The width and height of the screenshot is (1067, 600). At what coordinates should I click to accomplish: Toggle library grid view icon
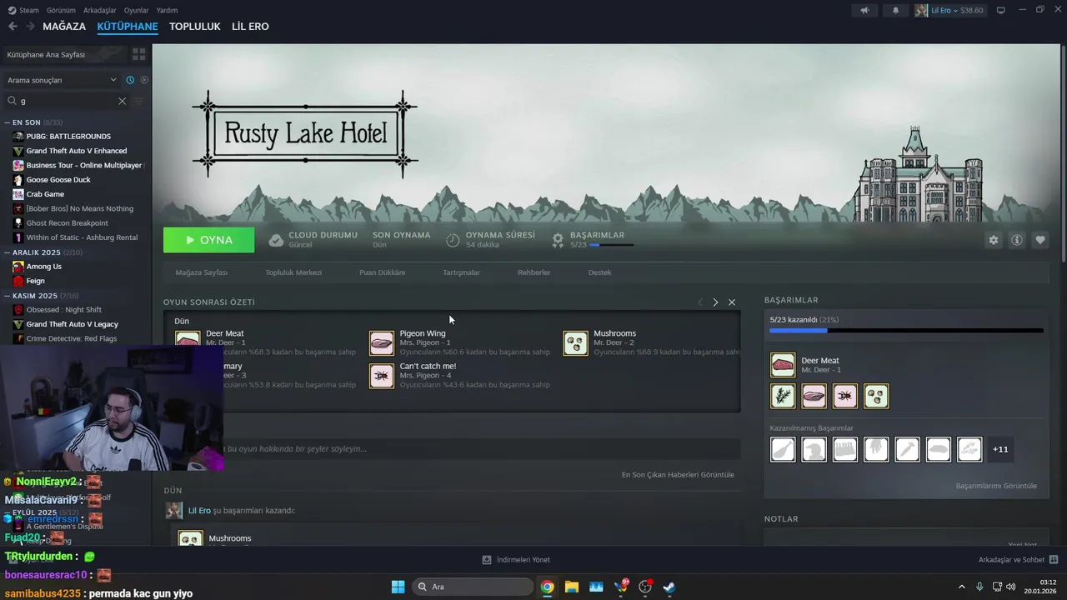[138, 54]
